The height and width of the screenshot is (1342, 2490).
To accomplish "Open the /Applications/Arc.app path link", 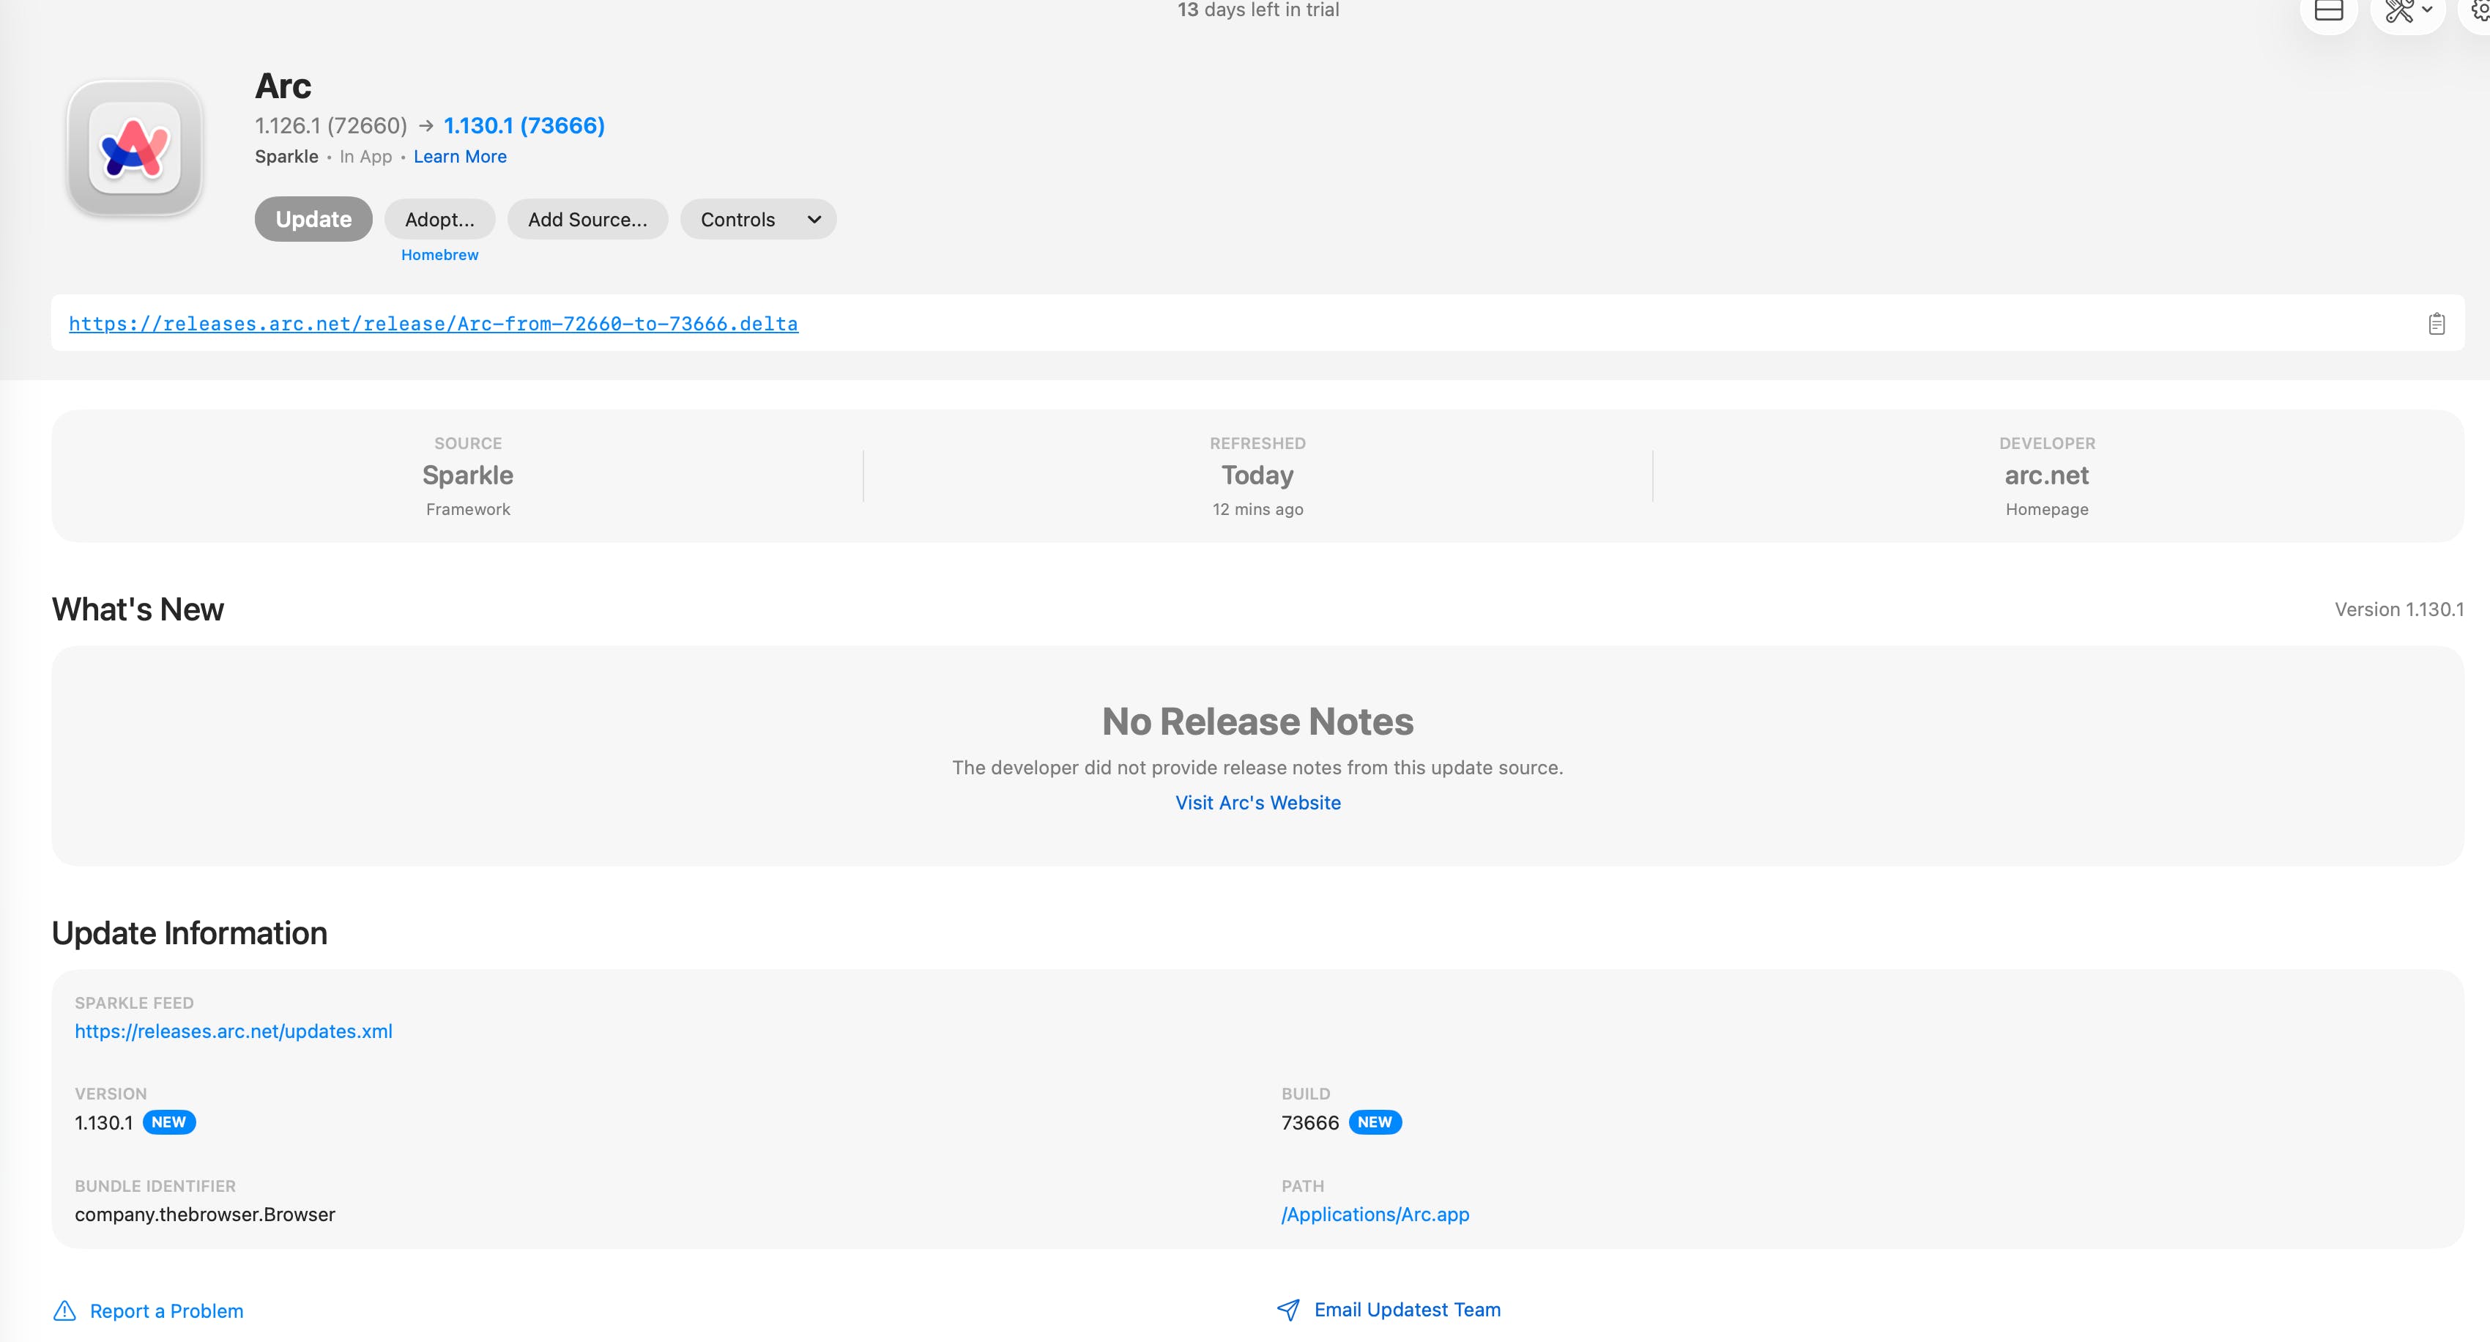I will tap(1375, 1215).
